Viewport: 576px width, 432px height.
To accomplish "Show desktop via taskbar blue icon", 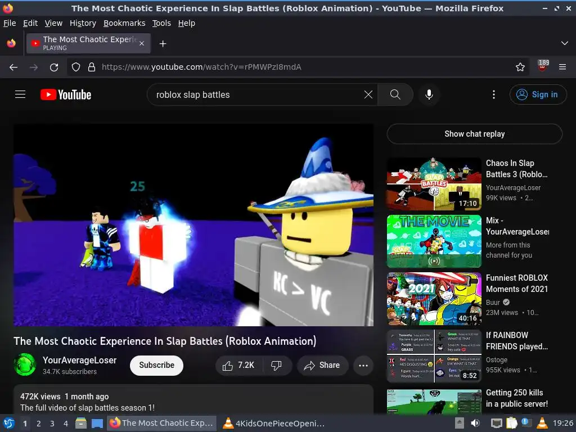I will coord(97,423).
